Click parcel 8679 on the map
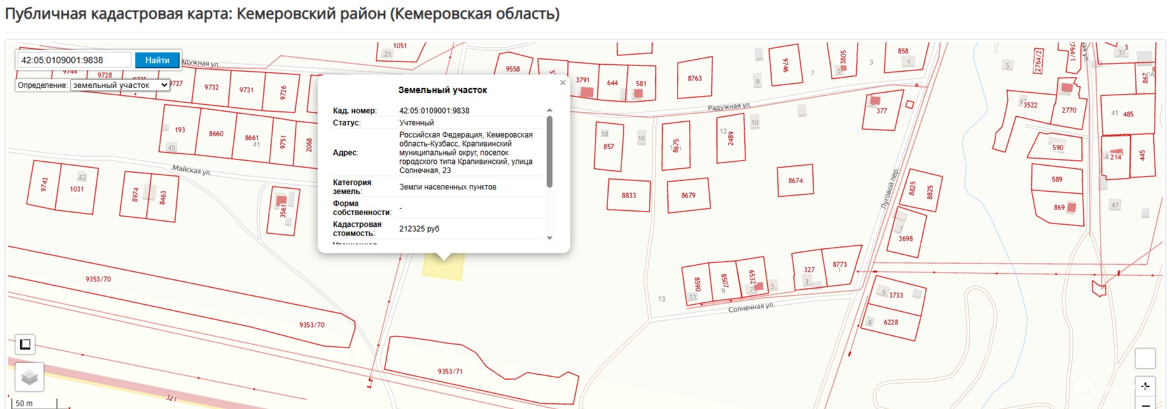Screen dimensions: 1173x409 click(688, 196)
